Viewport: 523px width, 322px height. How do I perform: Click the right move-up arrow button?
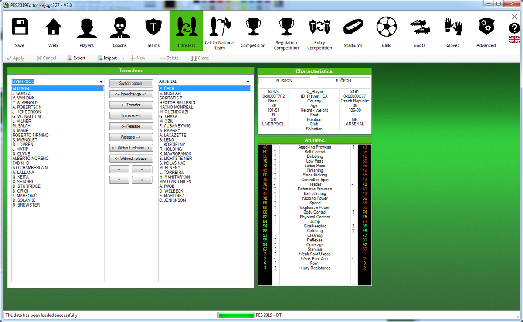[x=143, y=169]
